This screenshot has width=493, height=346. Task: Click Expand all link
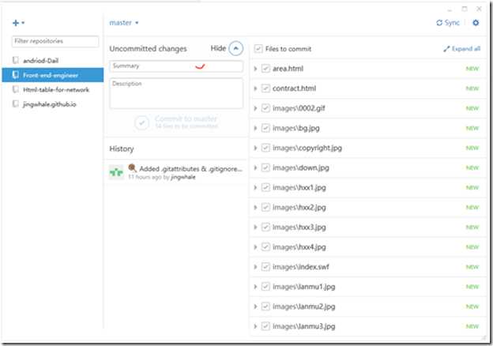point(461,49)
